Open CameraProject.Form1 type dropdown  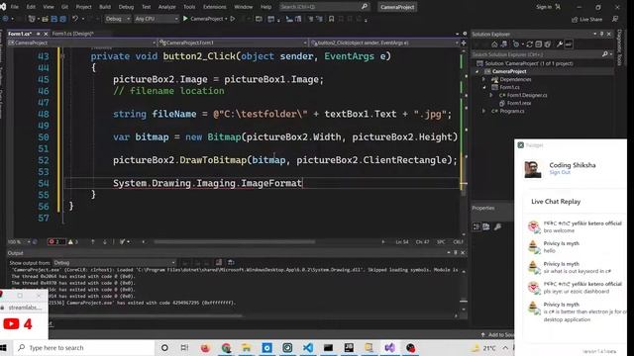click(233, 43)
